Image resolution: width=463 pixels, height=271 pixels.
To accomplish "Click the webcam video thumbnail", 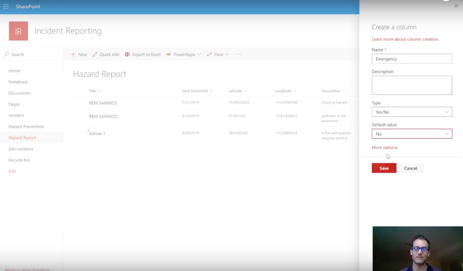I will click(418, 249).
